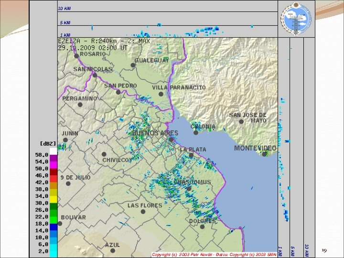Select the La Plata city marker
The width and height of the screenshot is (344, 258).
pyautogui.click(x=191, y=155)
